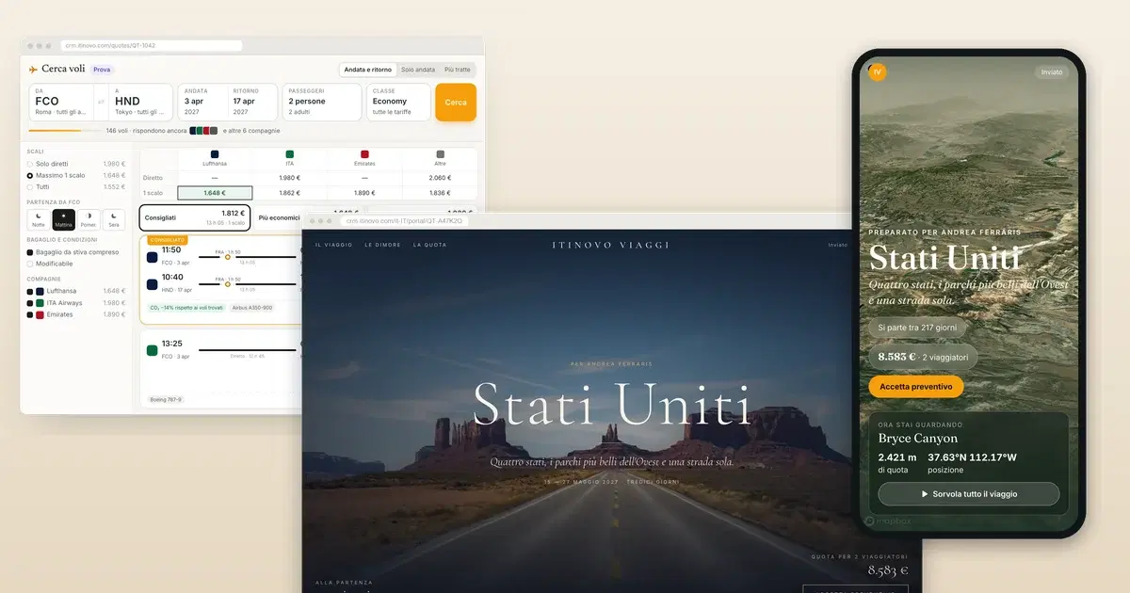Click the 1.980 € ITA Diretto cell
Screen dimensions: 1130x593
pyautogui.click(x=290, y=177)
